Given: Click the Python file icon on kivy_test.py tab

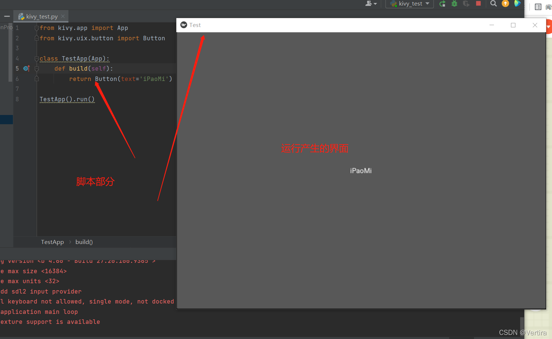Looking at the screenshot, I should point(21,17).
